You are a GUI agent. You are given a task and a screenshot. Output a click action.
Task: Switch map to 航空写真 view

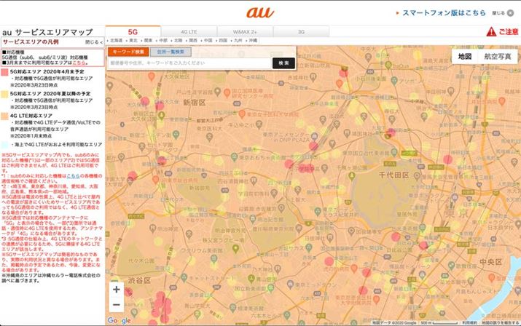pyautogui.click(x=497, y=57)
